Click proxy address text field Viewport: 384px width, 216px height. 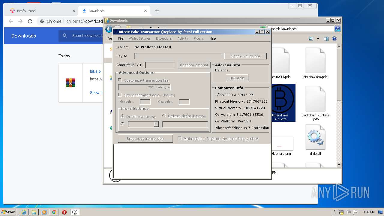click(x=185, y=124)
